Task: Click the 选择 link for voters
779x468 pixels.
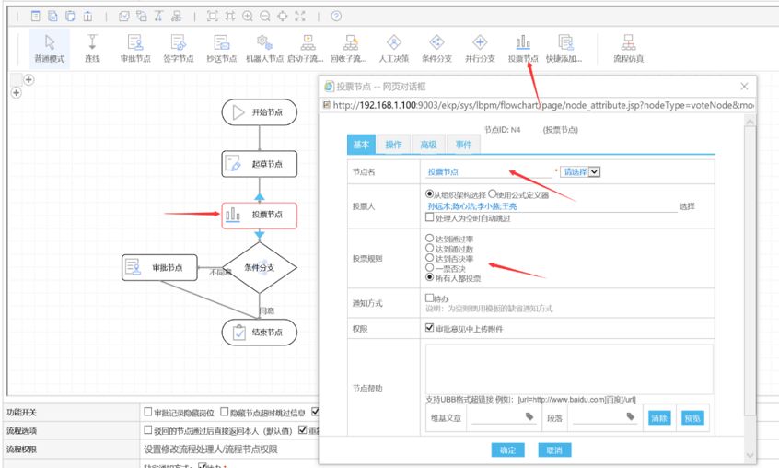Action: tap(686, 206)
